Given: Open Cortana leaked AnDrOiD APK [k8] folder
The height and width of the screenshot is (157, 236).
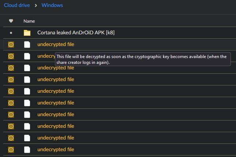Looking at the screenshot, I should click(76, 33).
